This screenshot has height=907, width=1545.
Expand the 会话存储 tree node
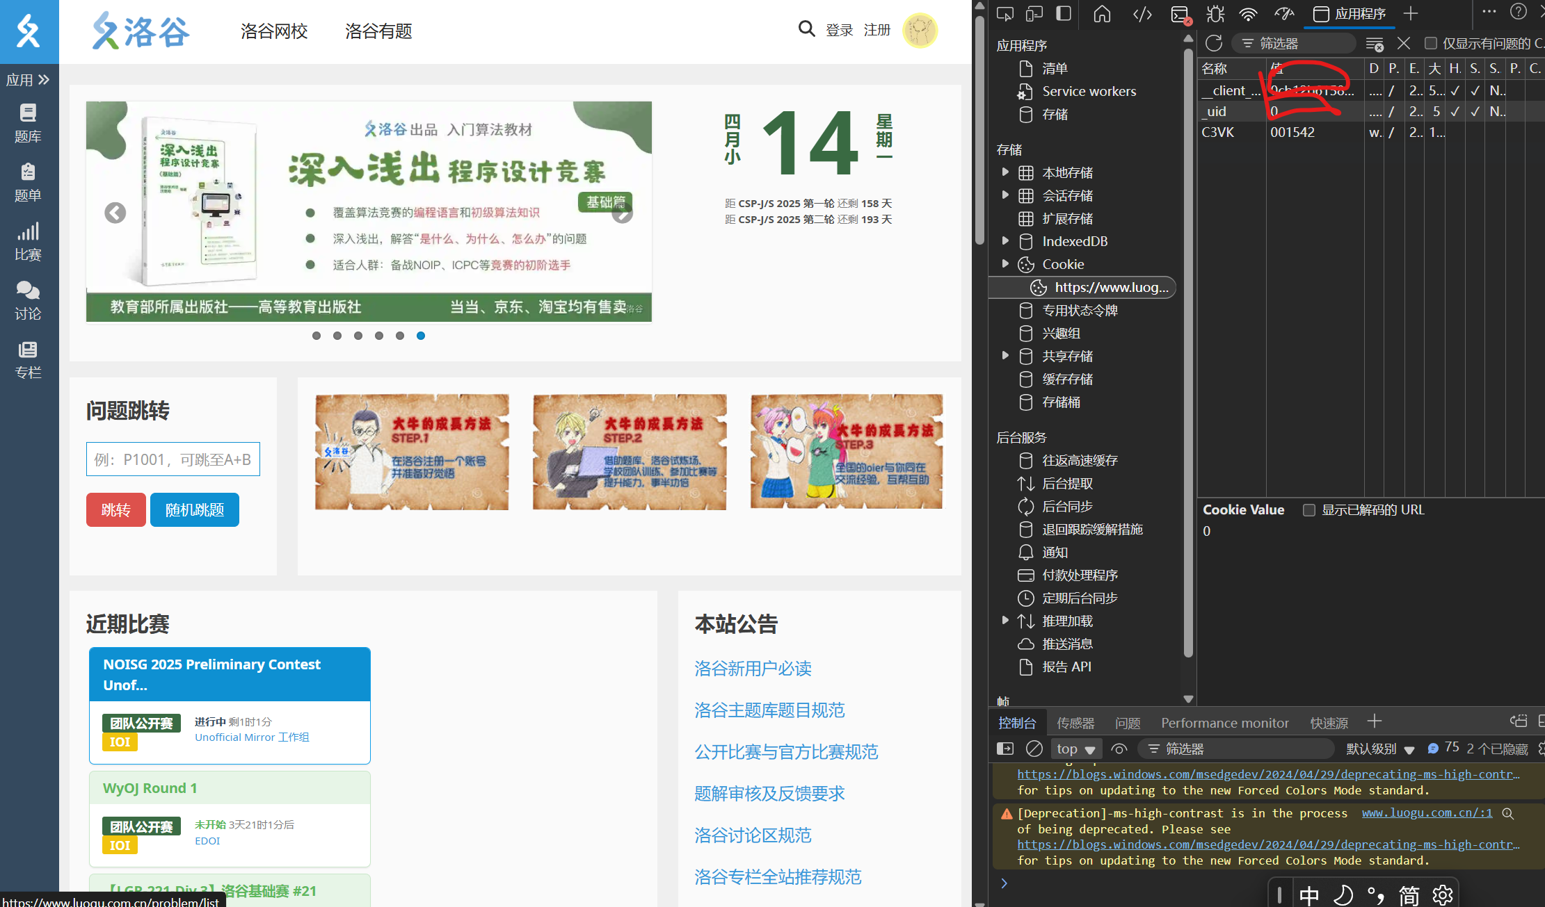[x=1005, y=195]
